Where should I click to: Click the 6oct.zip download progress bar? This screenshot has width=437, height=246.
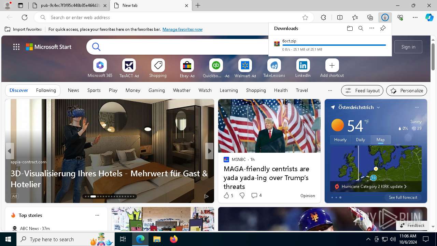tap(334, 45)
